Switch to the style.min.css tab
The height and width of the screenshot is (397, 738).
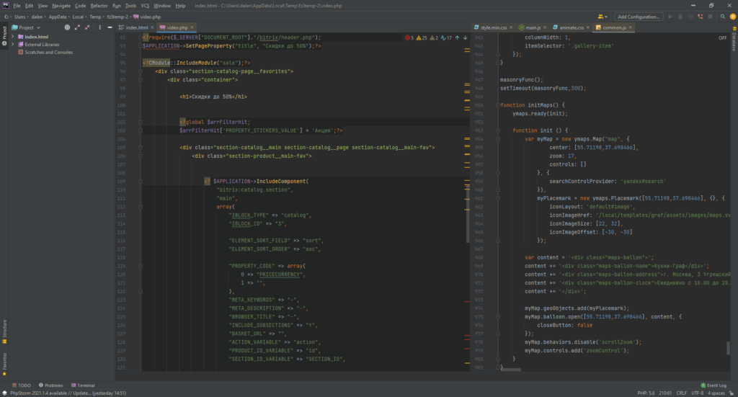click(492, 27)
